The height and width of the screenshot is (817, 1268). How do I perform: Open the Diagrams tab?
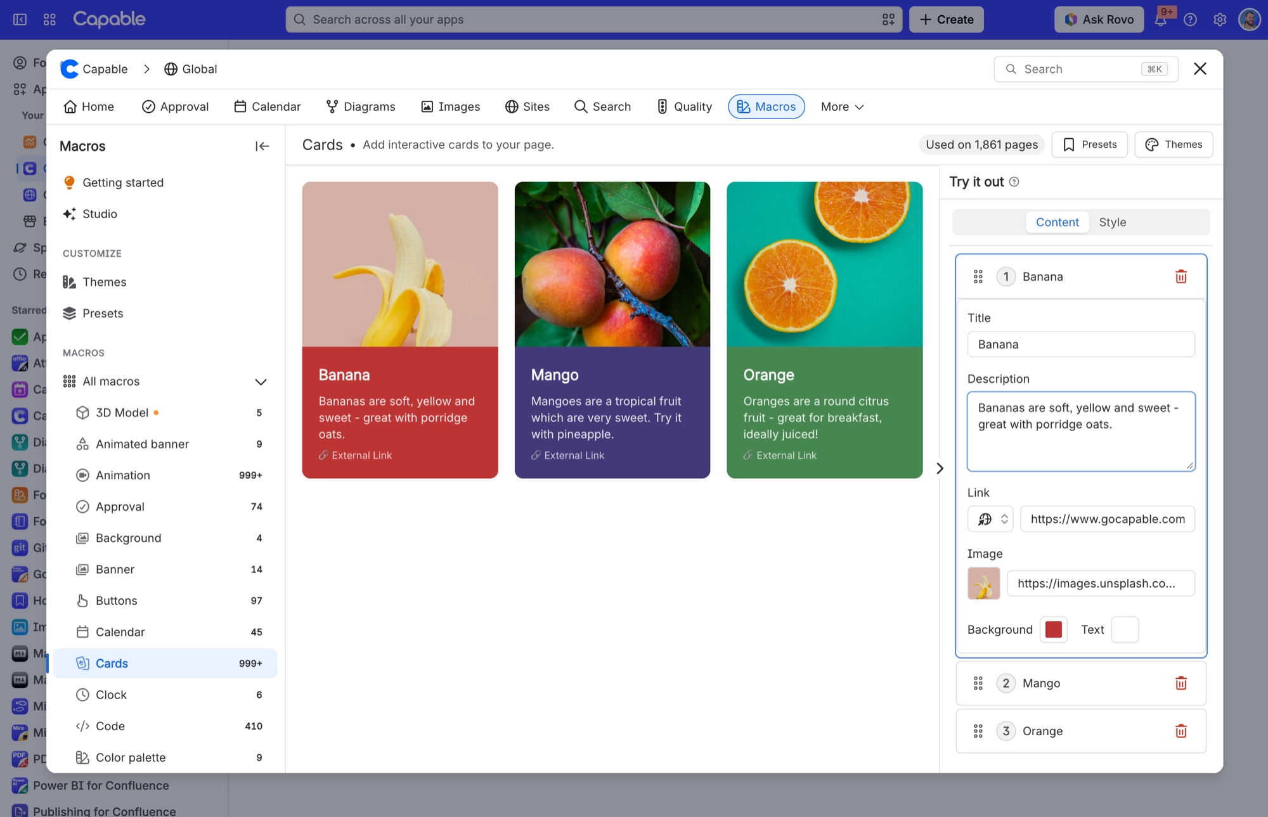[360, 107]
